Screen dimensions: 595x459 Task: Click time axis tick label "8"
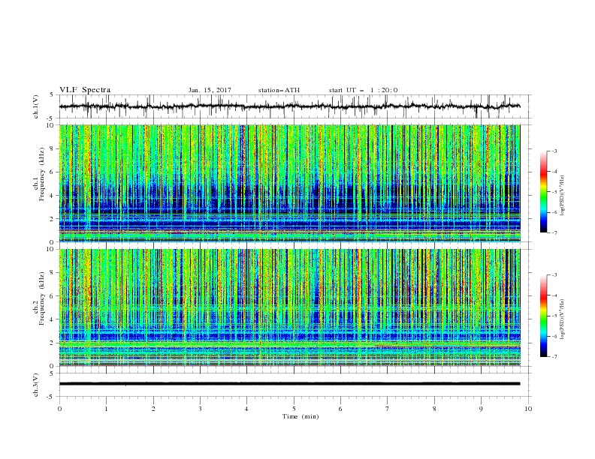[434, 409]
